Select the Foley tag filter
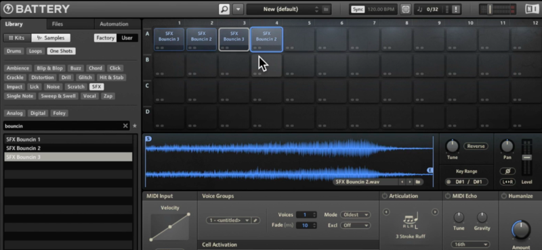This screenshot has height=250, width=542. click(x=59, y=113)
